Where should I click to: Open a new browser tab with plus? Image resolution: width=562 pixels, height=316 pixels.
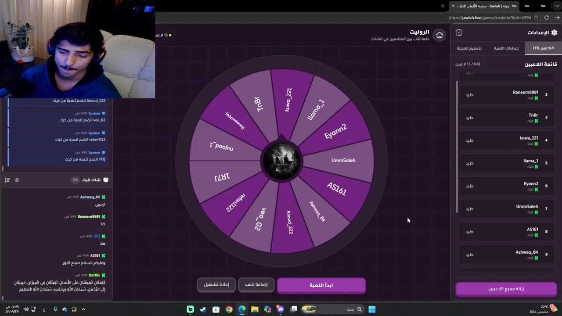point(443,6)
